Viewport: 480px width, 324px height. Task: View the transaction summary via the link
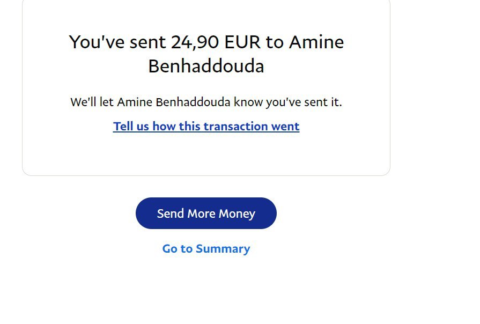(x=206, y=249)
